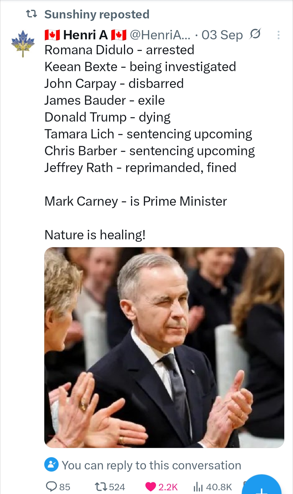This screenshot has width=293, height=494.
Task: Open the @HenriA handle
Action: [160, 35]
